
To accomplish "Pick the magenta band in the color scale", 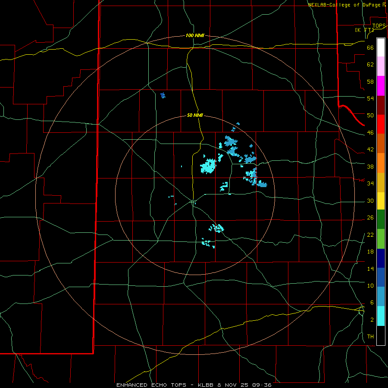I will pyautogui.click(x=381, y=86).
